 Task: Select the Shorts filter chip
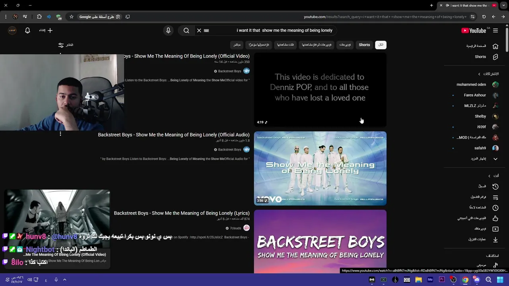click(x=364, y=45)
